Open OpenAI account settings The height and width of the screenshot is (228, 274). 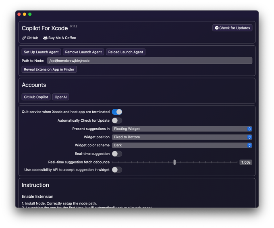[x=60, y=97]
